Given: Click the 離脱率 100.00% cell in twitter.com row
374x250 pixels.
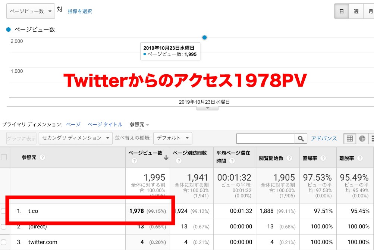Looking at the screenshot, I should point(358,242).
